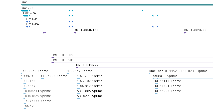
Task: Click the DME1-013K05 start arrow
Action: 53,63
